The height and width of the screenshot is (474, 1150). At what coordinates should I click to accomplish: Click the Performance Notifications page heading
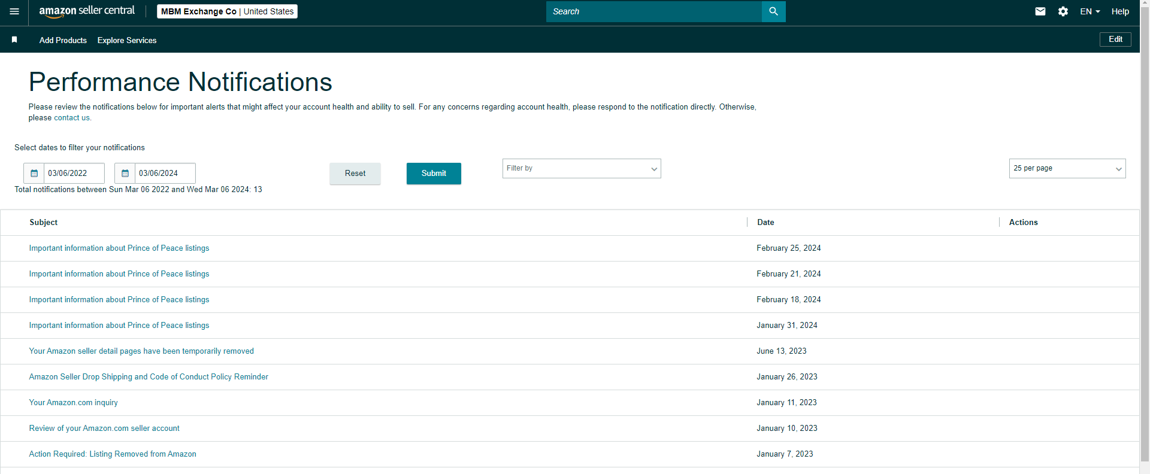(x=180, y=82)
